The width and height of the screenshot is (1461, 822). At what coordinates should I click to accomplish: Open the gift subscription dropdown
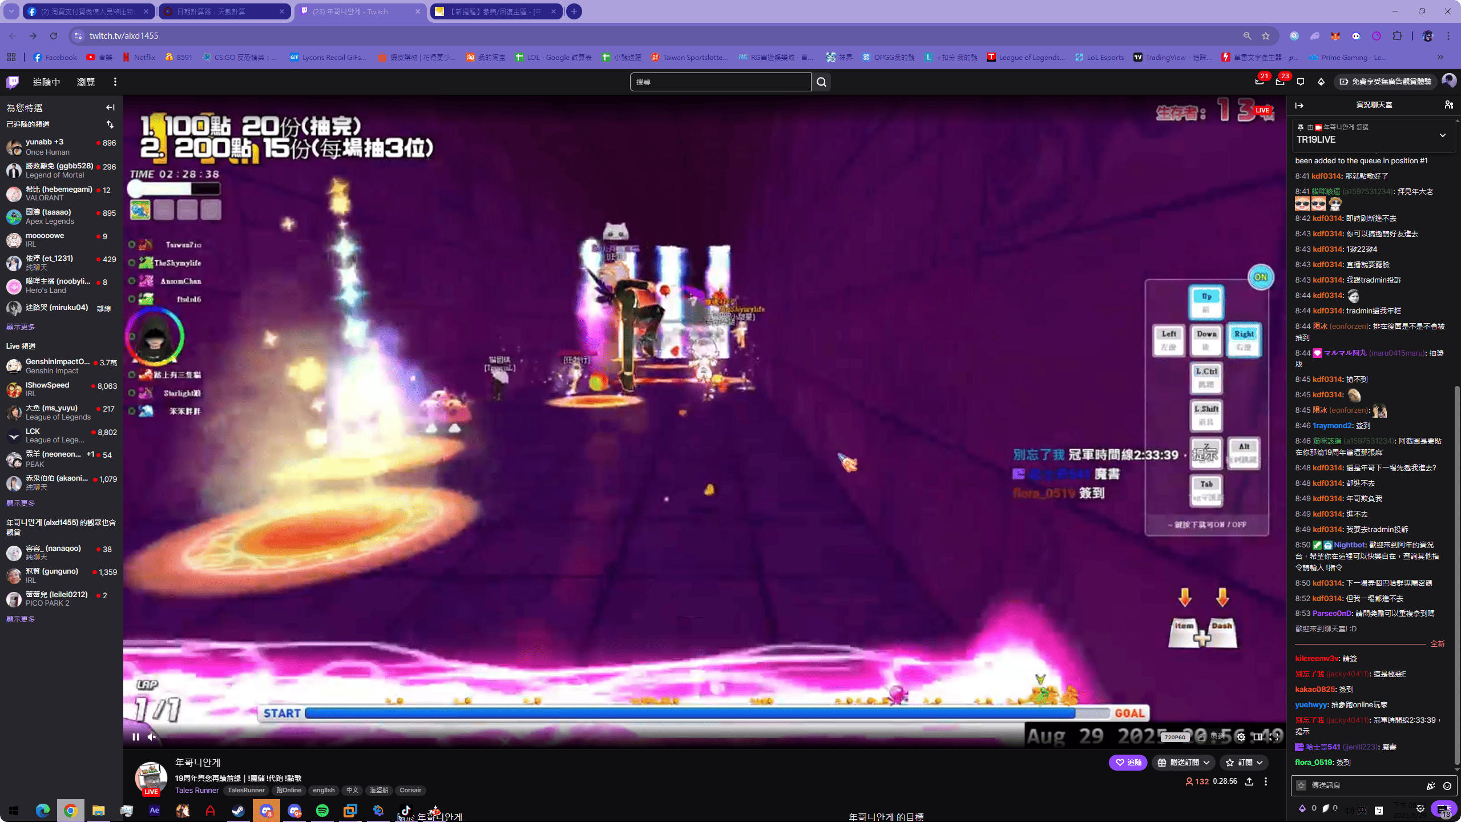tap(1184, 763)
